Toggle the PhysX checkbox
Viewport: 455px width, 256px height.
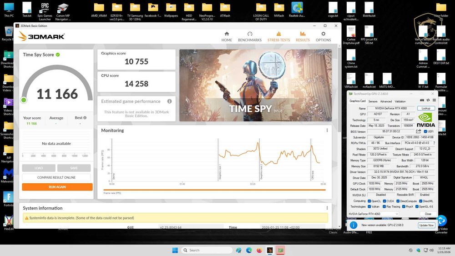tap(403, 206)
